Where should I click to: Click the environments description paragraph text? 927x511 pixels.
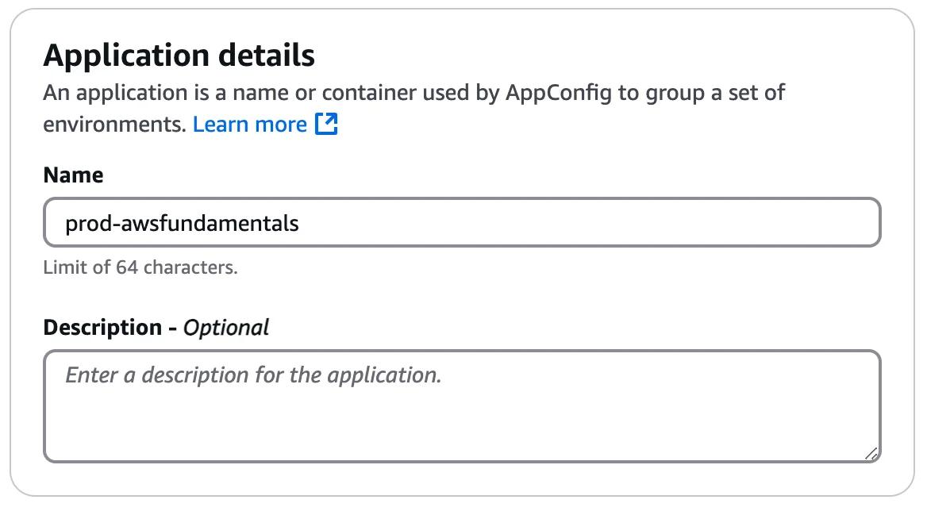coord(413,92)
